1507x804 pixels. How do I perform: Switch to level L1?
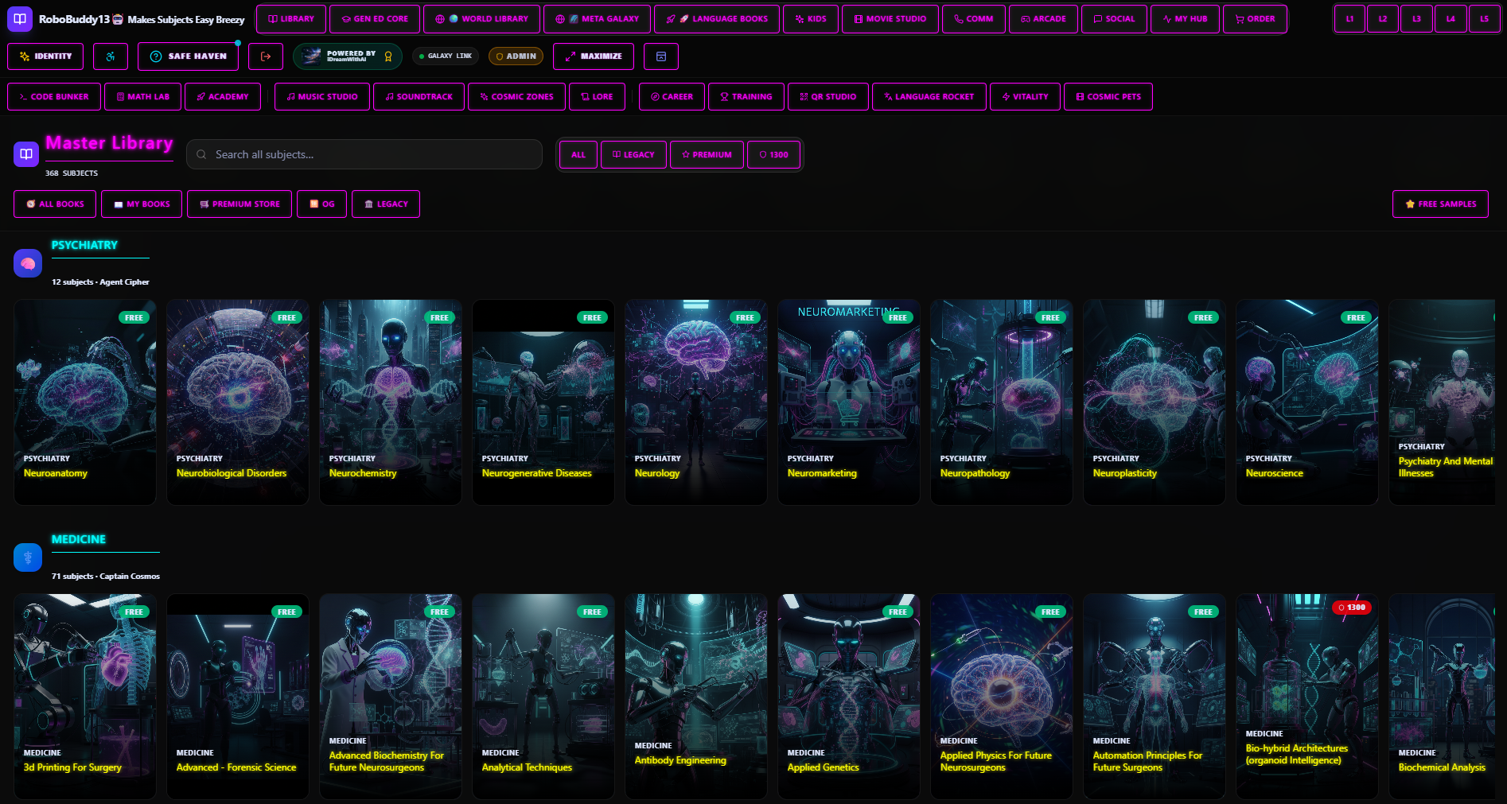tap(1349, 19)
